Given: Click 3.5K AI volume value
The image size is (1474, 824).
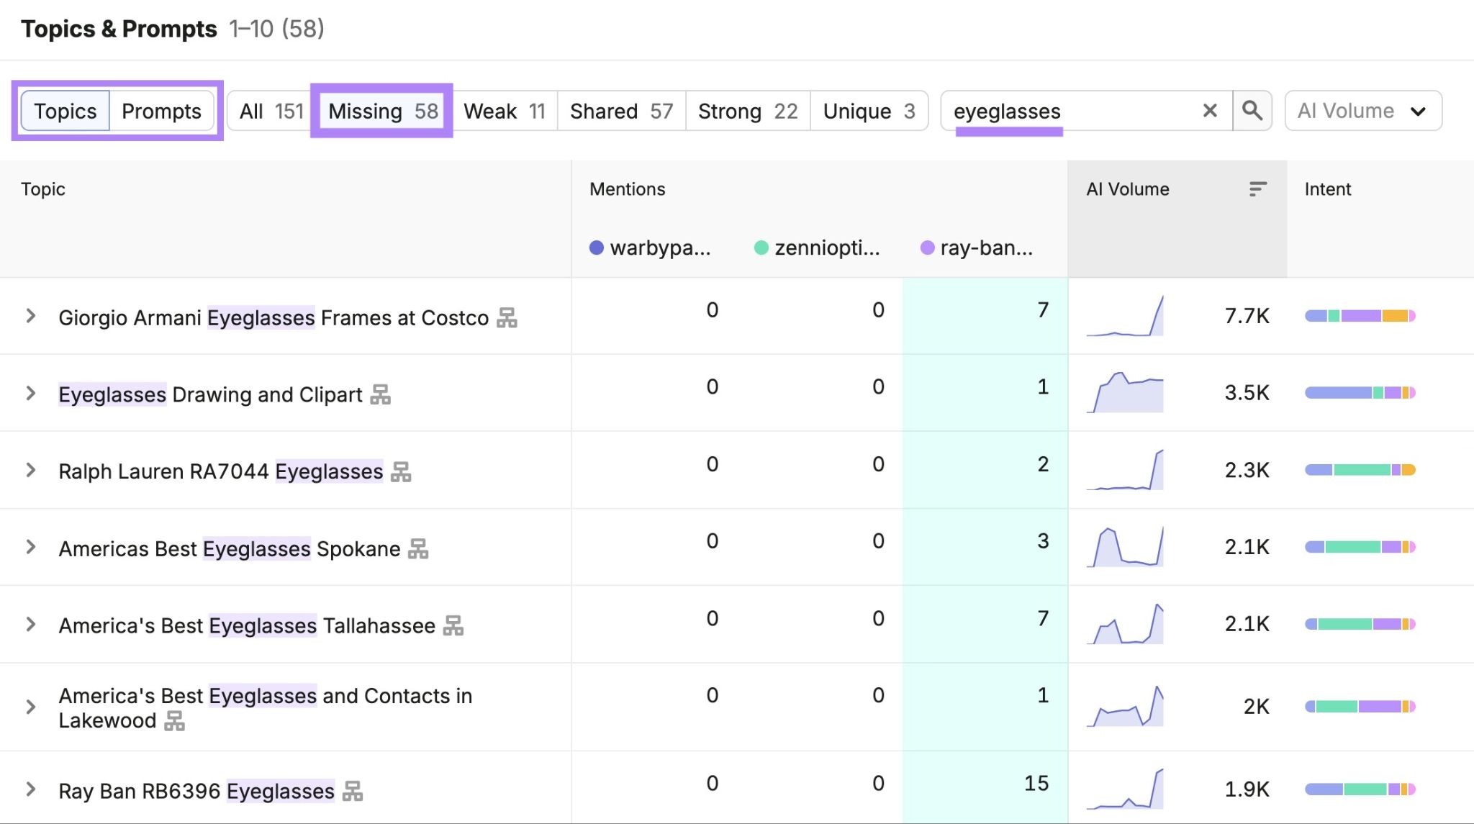Looking at the screenshot, I should pyautogui.click(x=1247, y=393).
